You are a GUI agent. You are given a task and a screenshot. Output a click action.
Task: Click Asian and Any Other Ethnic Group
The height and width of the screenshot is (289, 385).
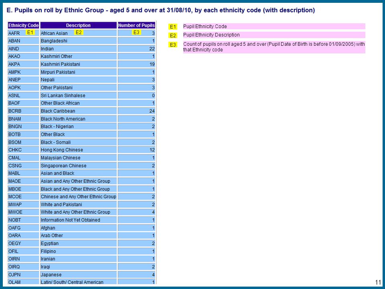click(x=78, y=181)
